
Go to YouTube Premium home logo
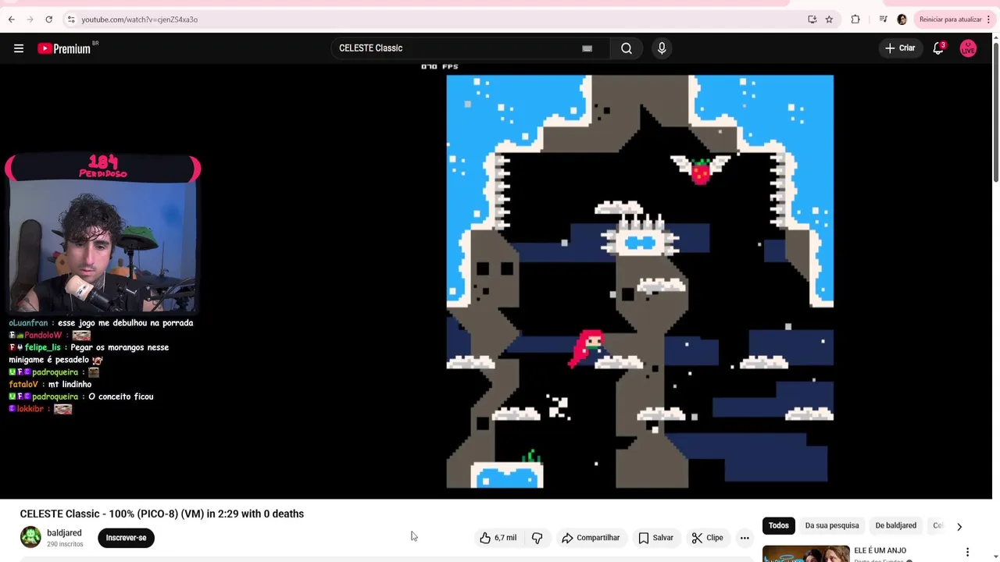(x=66, y=48)
